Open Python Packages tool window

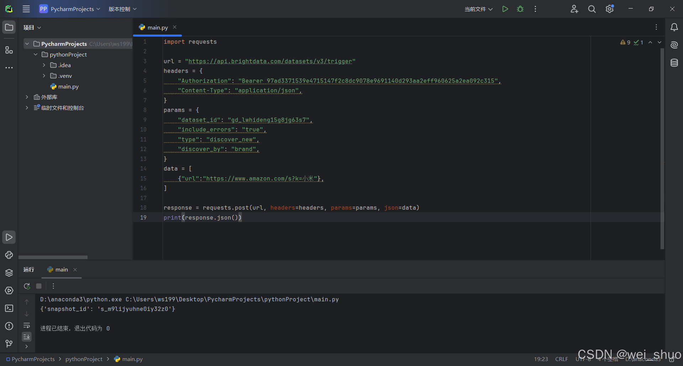9,255
